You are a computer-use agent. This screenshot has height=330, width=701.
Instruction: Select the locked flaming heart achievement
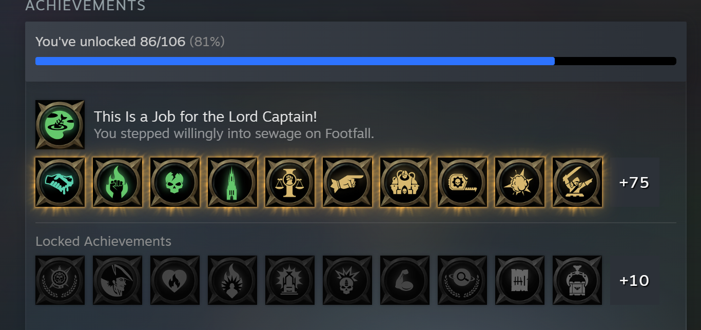(175, 281)
